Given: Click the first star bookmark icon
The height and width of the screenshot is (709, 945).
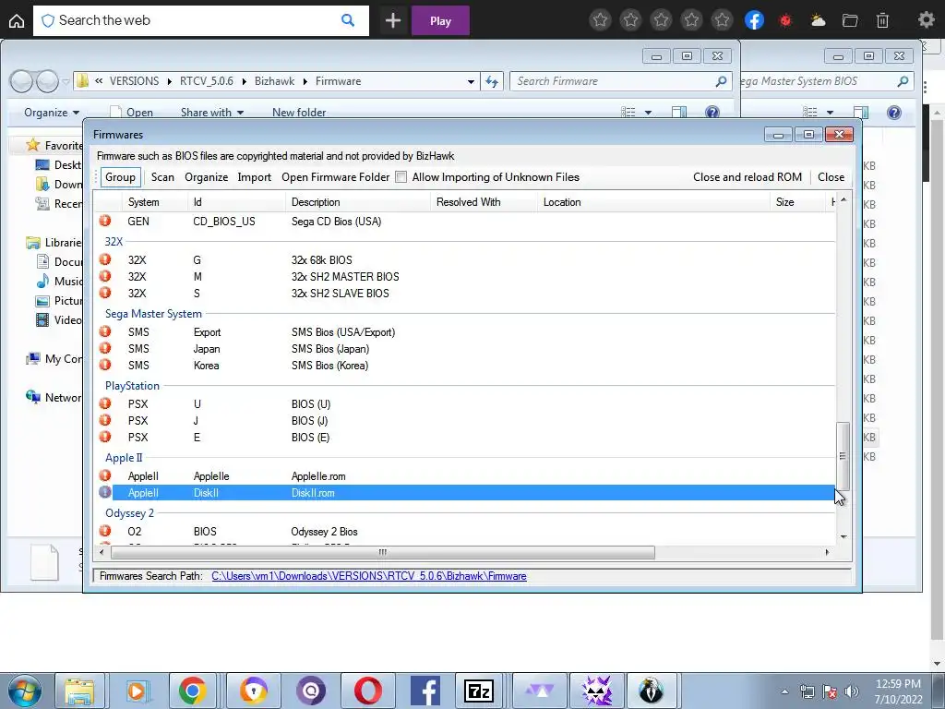Looking at the screenshot, I should pyautogui.click(x=600, y=20).
